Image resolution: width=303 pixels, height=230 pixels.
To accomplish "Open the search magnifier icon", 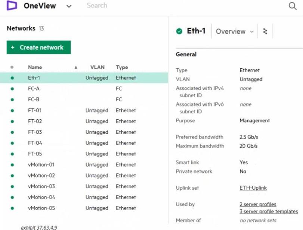I will pyautogui.click(x=293, y=6).
